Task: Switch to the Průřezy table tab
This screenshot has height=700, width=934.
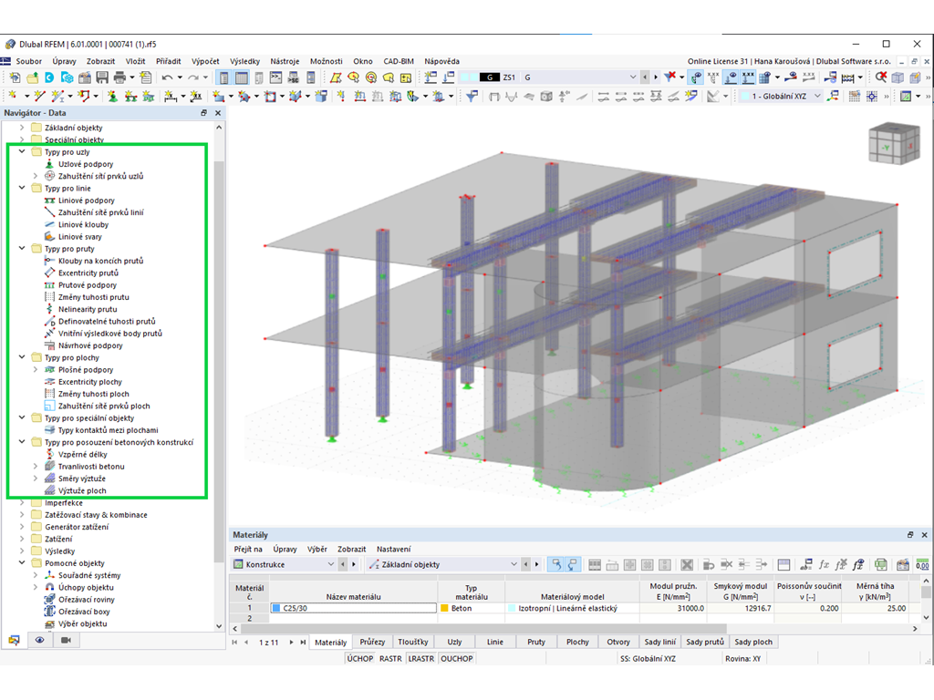Action: [x=372, y=642]
